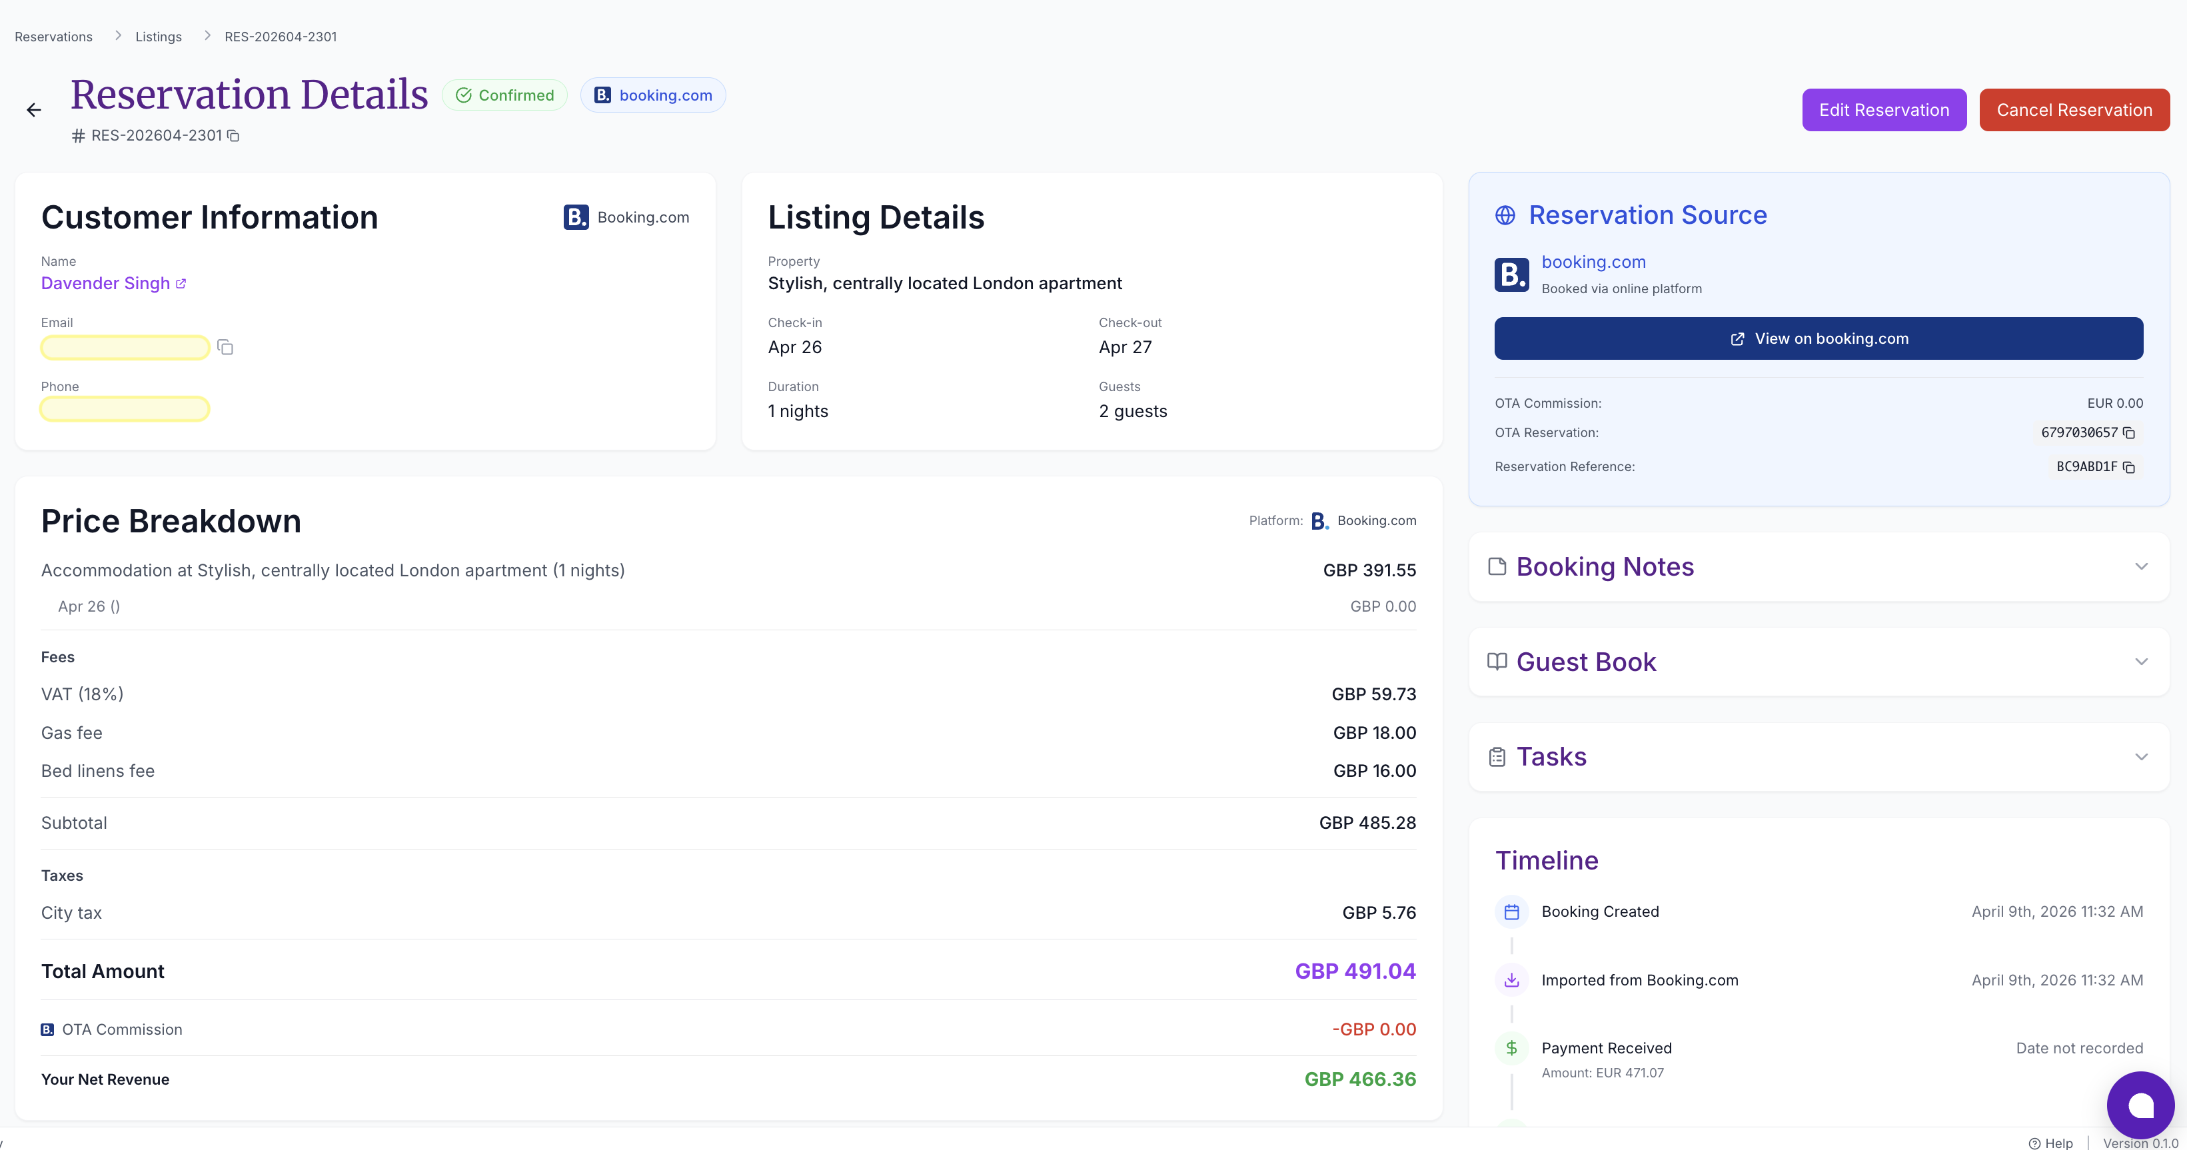This screenshot has width=2187, height=1150.
Task: Click the highlighted Phone field
Action: tap(126, 409)
